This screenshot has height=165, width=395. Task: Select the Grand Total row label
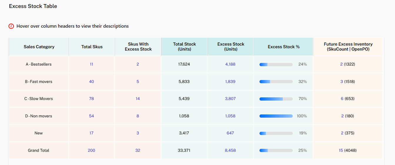pyautogui.click(x=39, y=150)
